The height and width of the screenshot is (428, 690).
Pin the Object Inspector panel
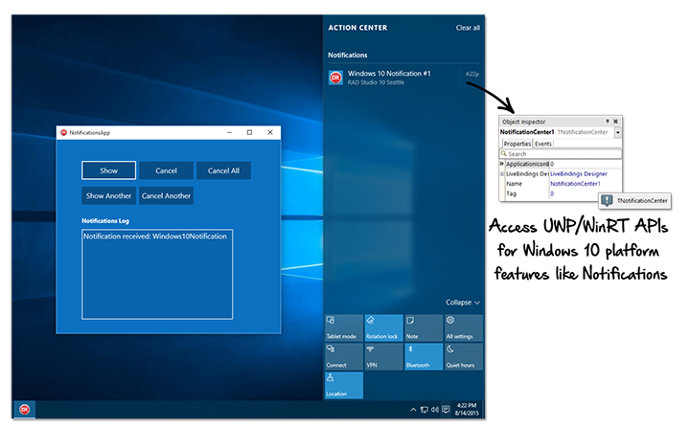pos(608,122)
